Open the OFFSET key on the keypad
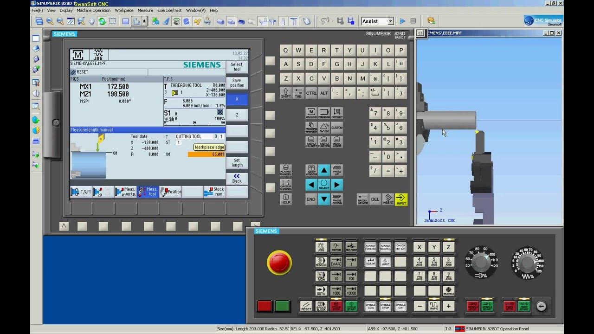 [337, 113]
